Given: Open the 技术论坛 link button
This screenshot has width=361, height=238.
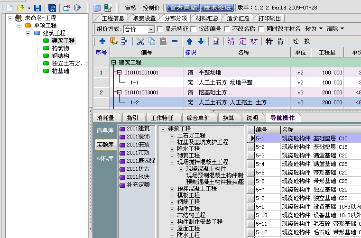Looking at the screenshot, I should [x=217, y=8].
